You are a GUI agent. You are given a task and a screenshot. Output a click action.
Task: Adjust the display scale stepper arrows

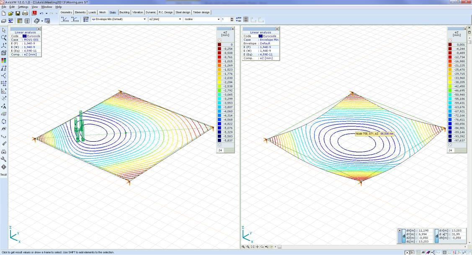pyautogui.click(x=232, y=19)
